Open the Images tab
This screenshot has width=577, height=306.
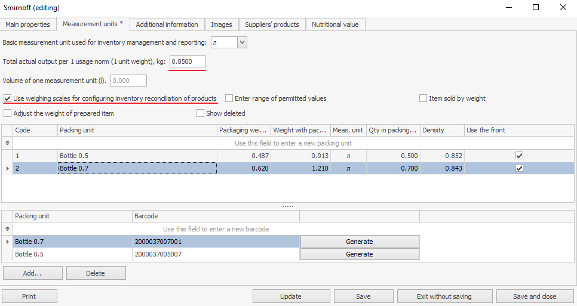pos(221,24)
